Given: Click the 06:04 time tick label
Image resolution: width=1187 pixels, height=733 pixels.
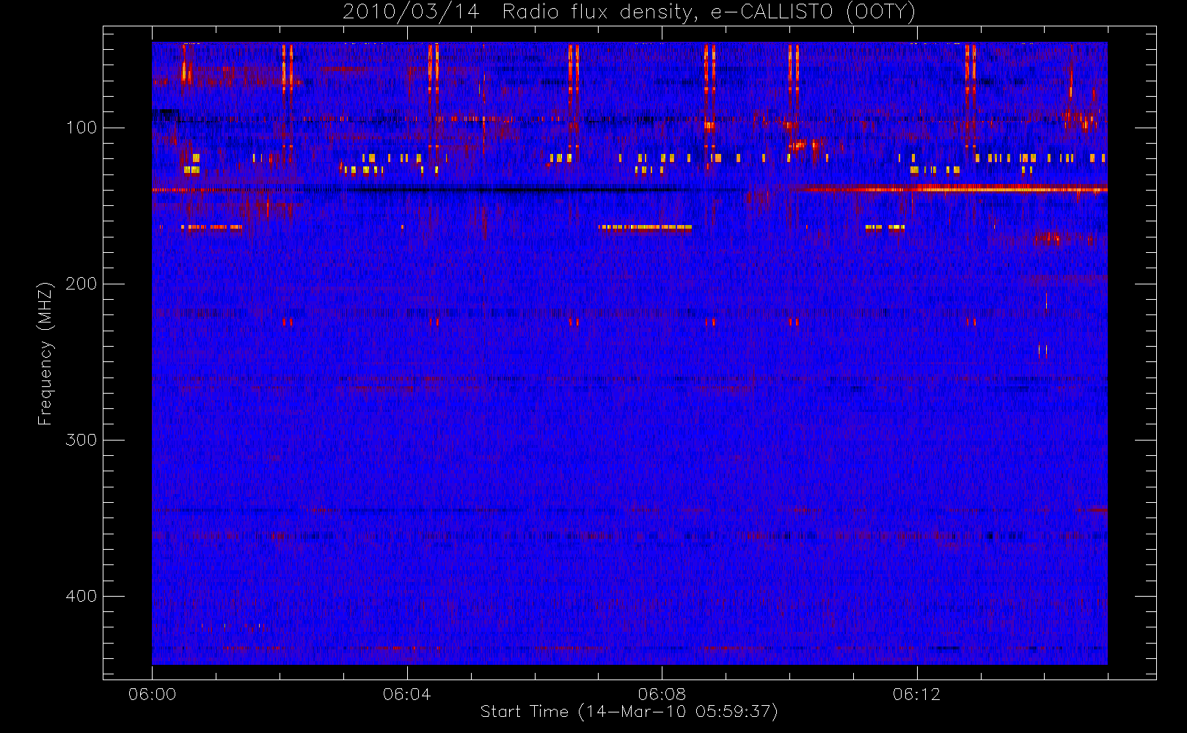Looking at the screenshot, I should pyautogui.click(x=406, y=694).
